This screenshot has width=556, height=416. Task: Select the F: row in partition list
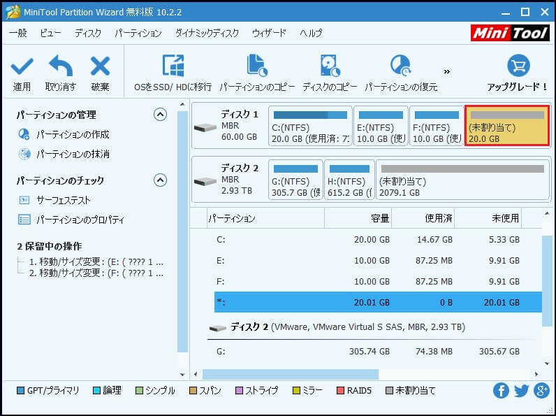(x=378, y=282)
